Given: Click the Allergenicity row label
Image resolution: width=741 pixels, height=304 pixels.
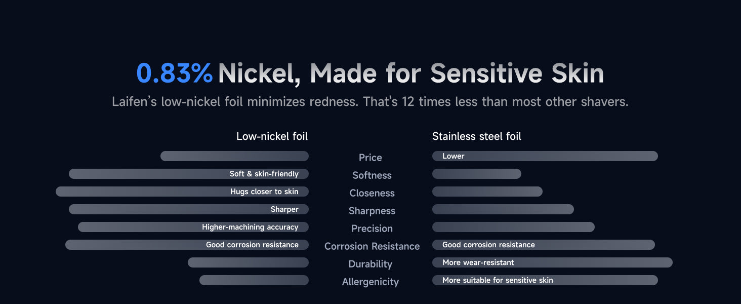Looking at the screenshot, I should [x=370, y=282].
